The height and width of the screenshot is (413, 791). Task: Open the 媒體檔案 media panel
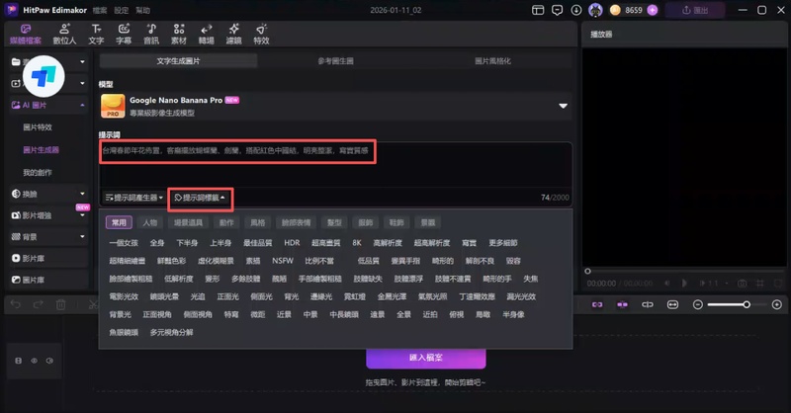point(26,34)
